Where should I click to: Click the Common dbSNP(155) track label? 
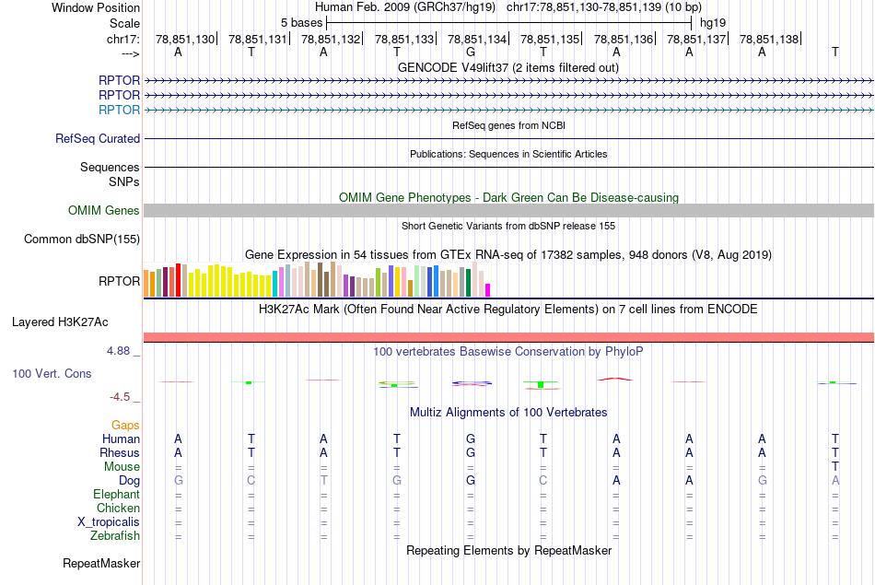tap(81, 239)
